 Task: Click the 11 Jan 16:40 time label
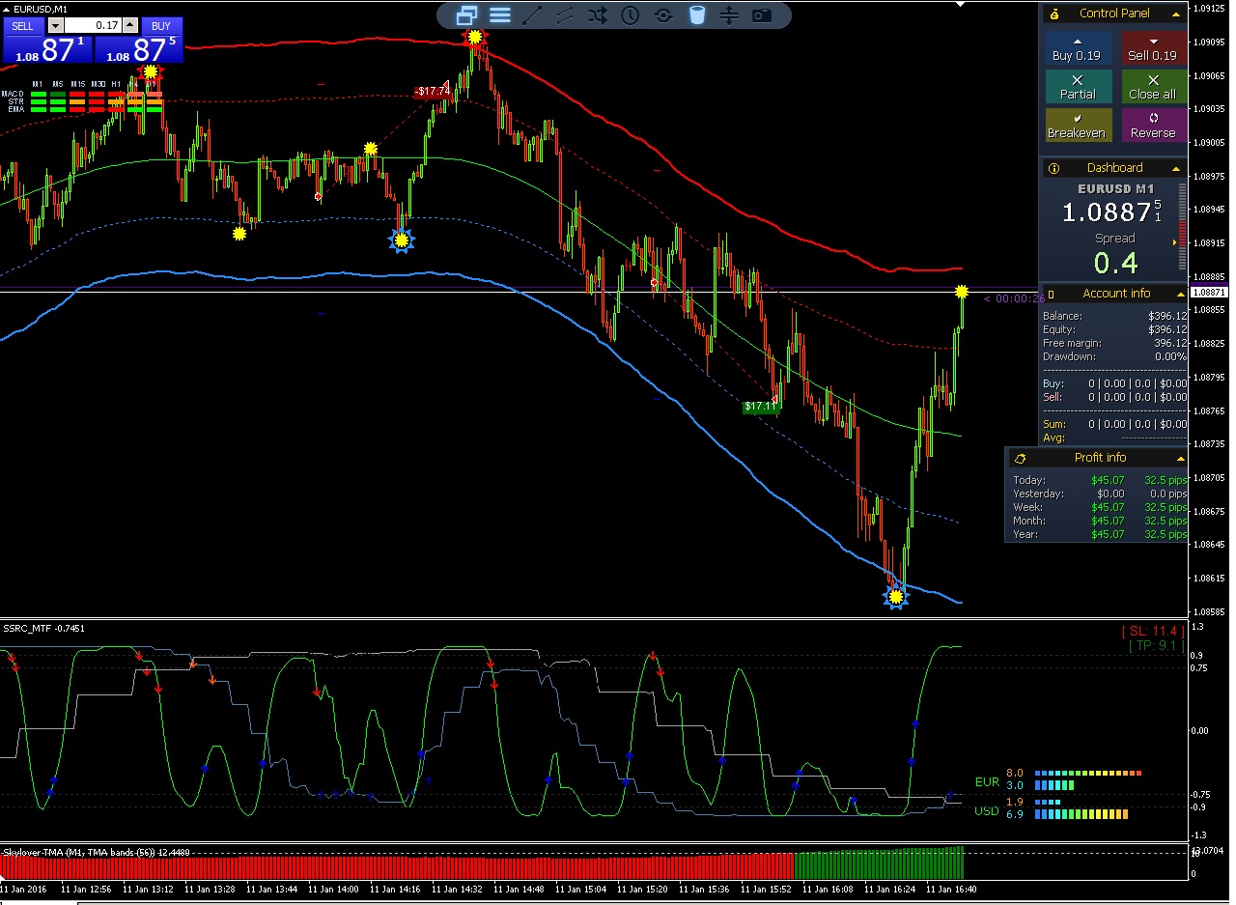[x=952, y=889]
